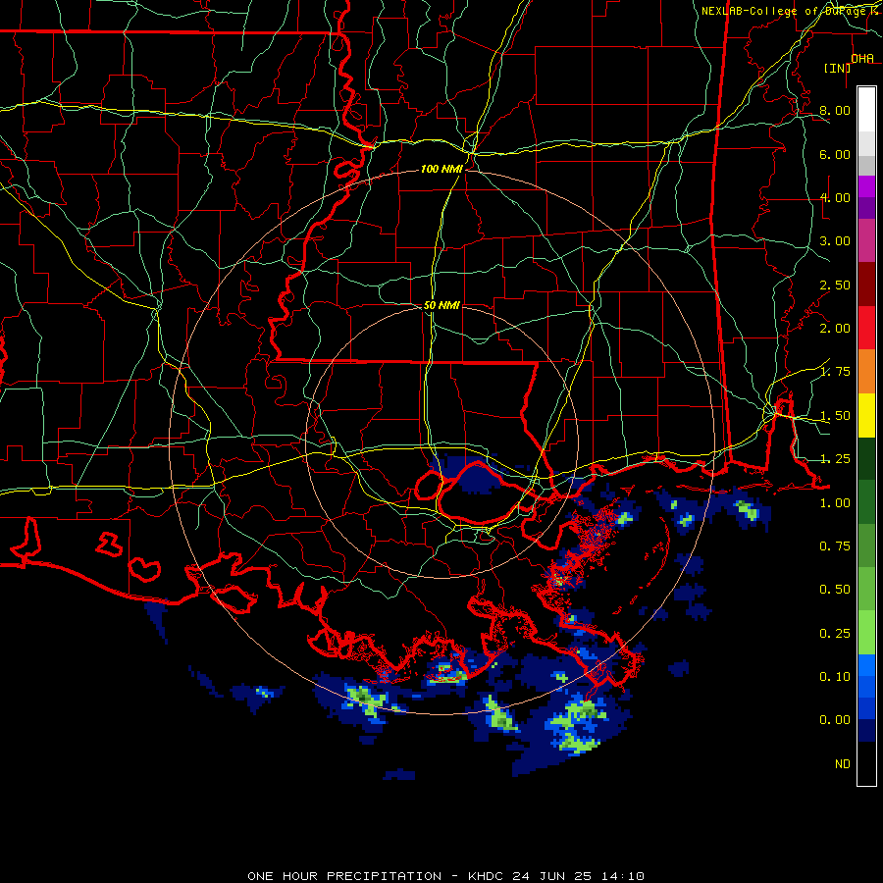Click the dark purple legend swatch
The width and height of the screenshot is (883, 883).
tap(866, 208)
